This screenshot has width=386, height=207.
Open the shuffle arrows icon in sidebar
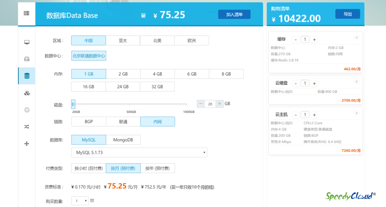(x=27, y=127)
